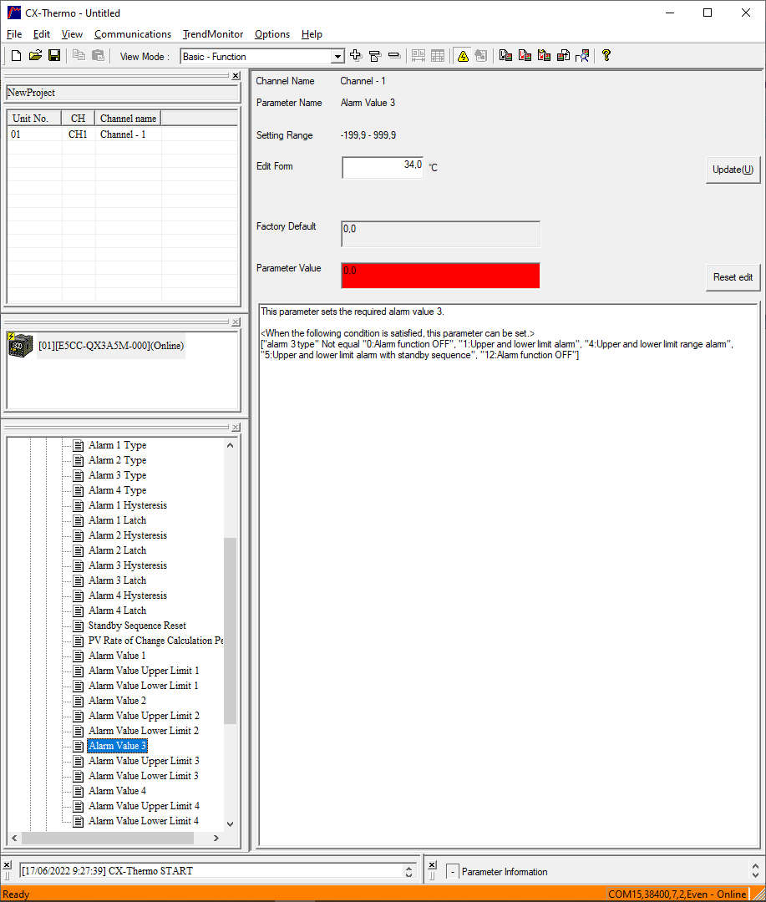Click the Channel name column header
This screenshot has width=766, height=902.
tap(128, 119)
